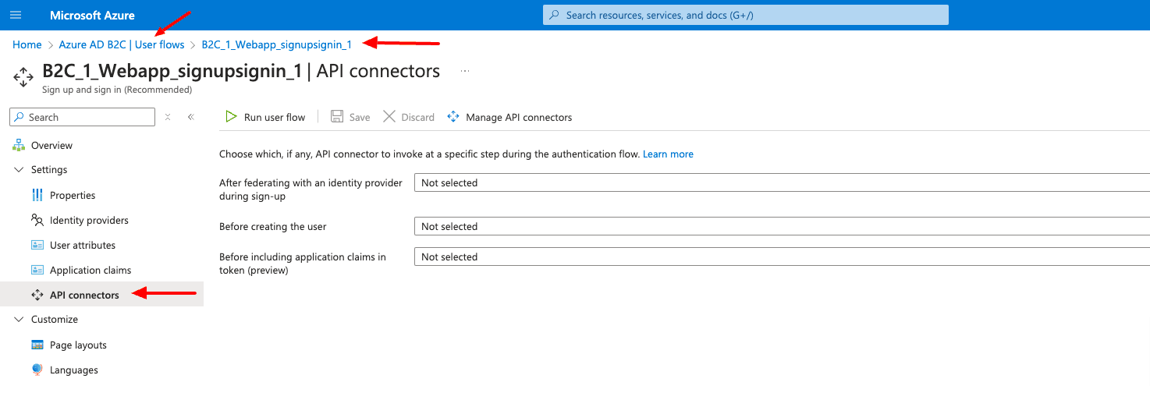The height and width of the screenshot is (407, 1150).
Task: Open the ellipsis more options menu beside title
Action: tap(465, 71)
